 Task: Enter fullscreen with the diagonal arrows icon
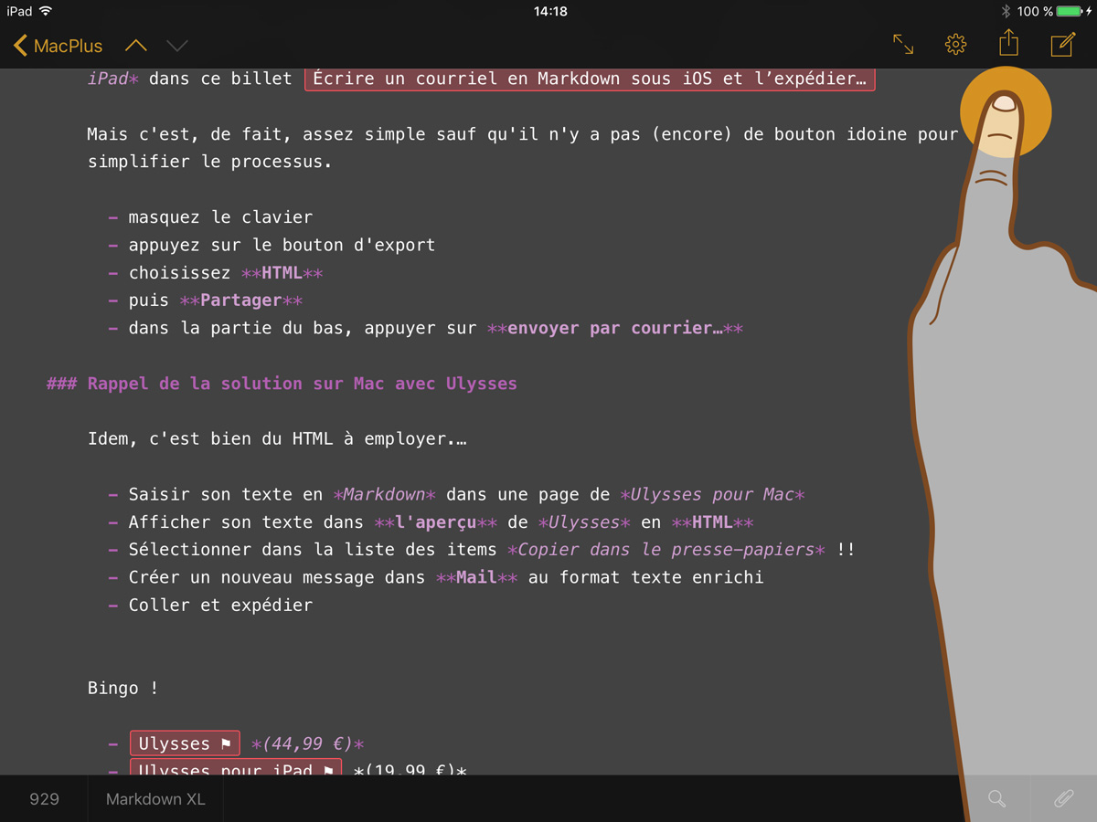pyautogui.click(x=903, y=44)
